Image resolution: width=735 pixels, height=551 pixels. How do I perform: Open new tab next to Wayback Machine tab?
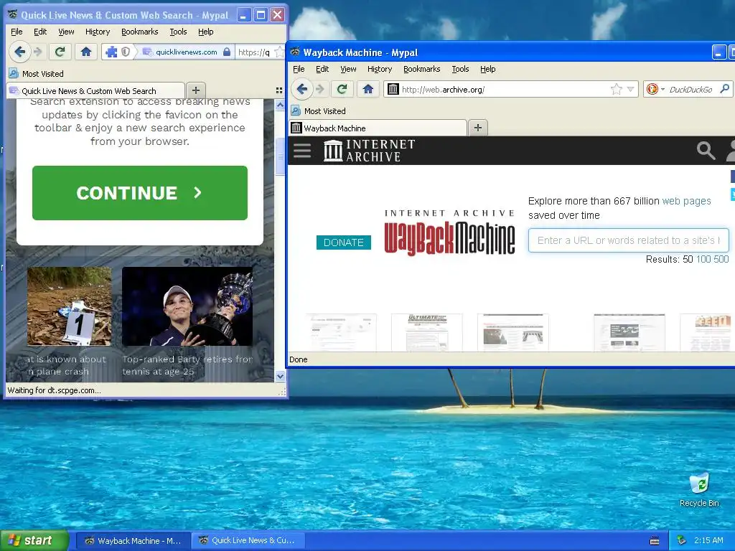[477, 128]
